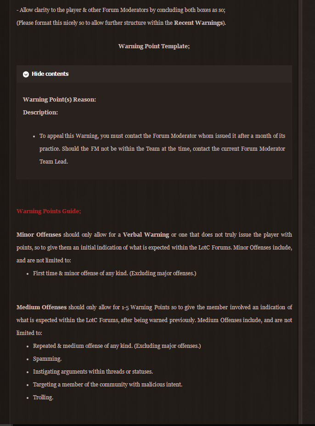Click the Allow clarity to the player line
The height and width of the screenshot is (426, 315).
[121, 10]
